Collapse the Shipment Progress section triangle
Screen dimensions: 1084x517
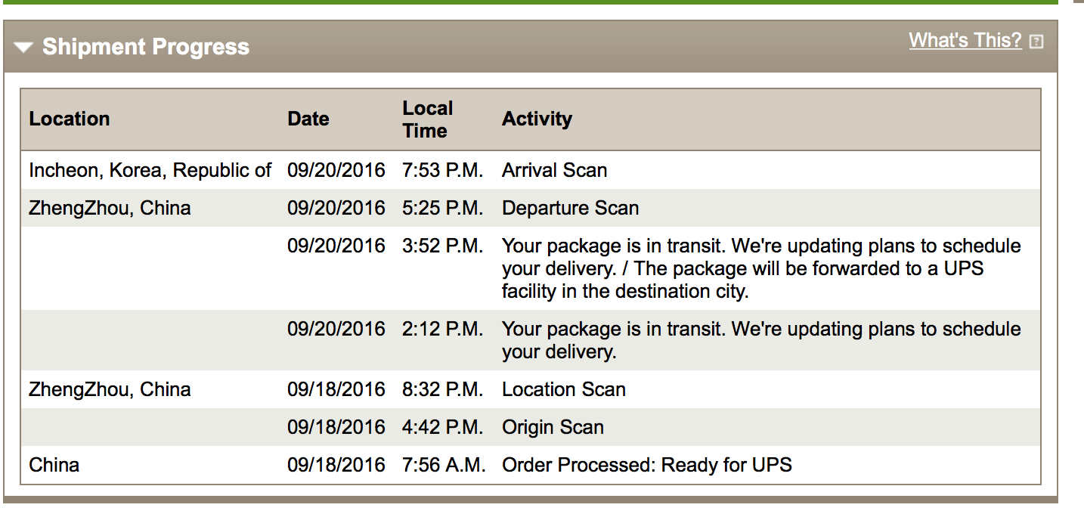coord(23,48)
